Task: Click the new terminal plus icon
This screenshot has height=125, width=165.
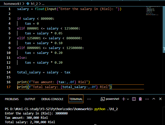Action: [x=124, y=99]
